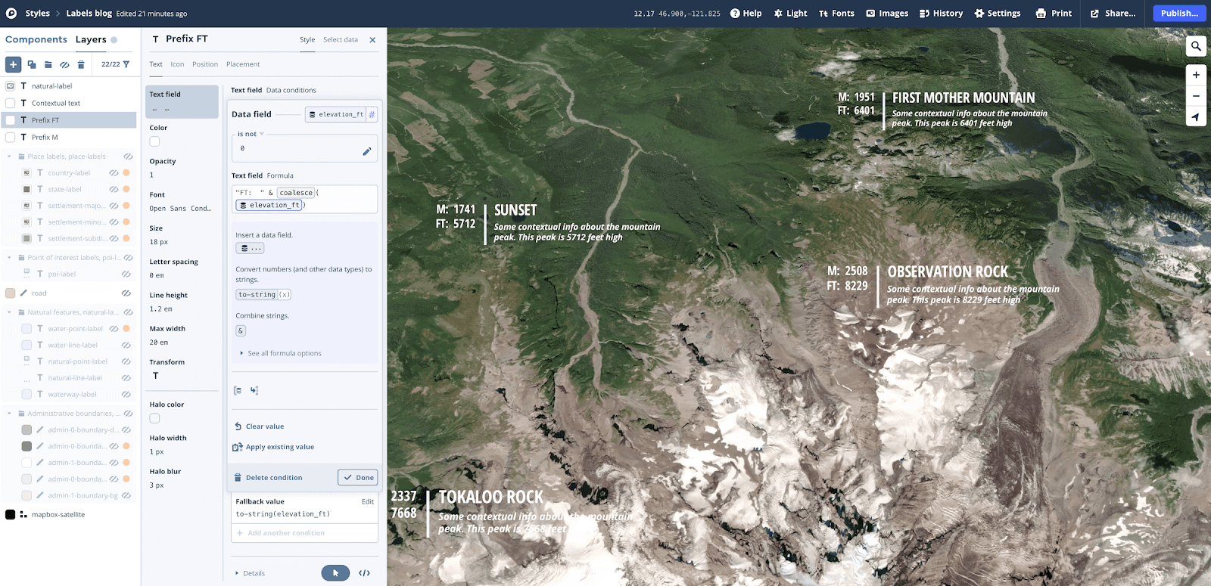Screen dimensions: 1211x586
Task: Click Delete condition
Action: (x=268, y=478)
